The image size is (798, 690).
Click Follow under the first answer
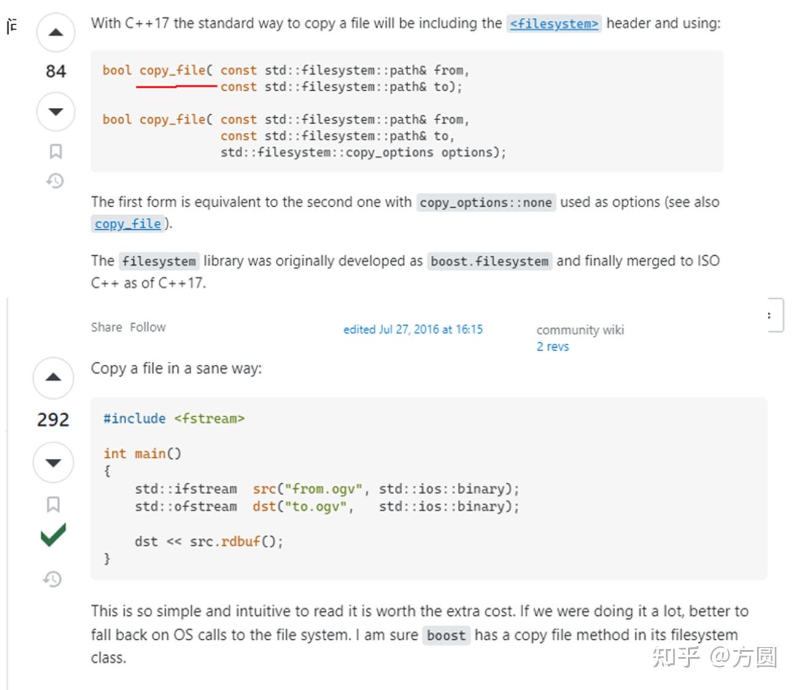(x=148, y=327)
